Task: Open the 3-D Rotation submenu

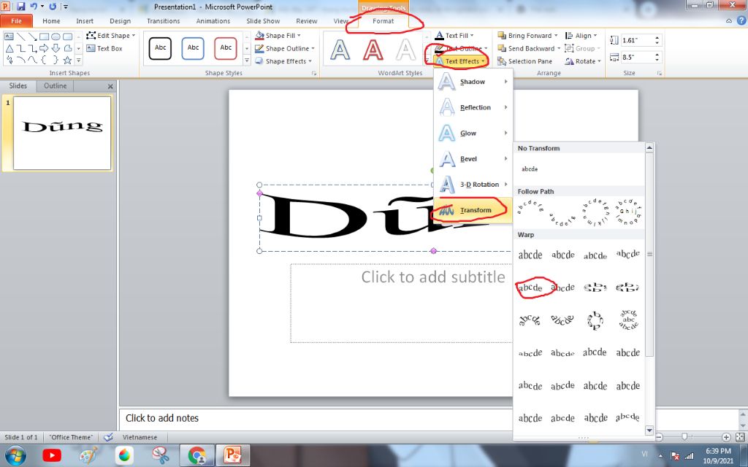Action: tap(473, 185)
